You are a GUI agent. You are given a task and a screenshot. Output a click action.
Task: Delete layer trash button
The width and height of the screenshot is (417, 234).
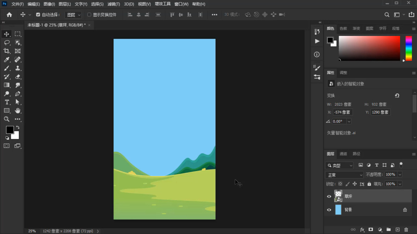tap(406, 230)
